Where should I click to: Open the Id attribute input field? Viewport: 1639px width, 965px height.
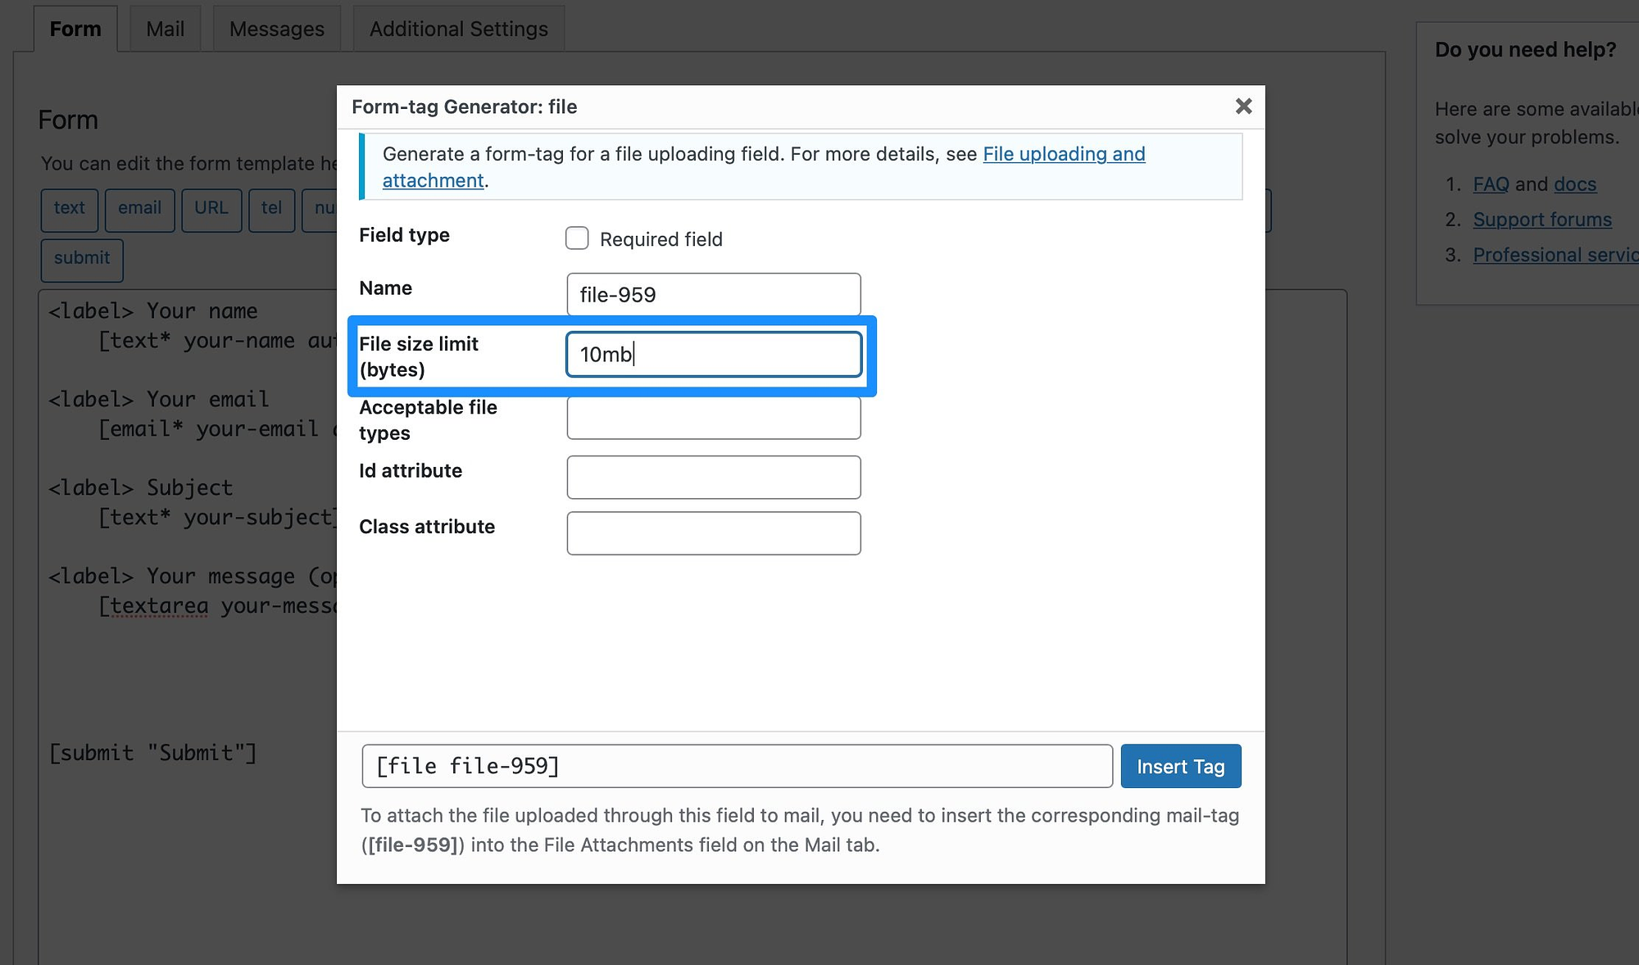click(714, 476)
